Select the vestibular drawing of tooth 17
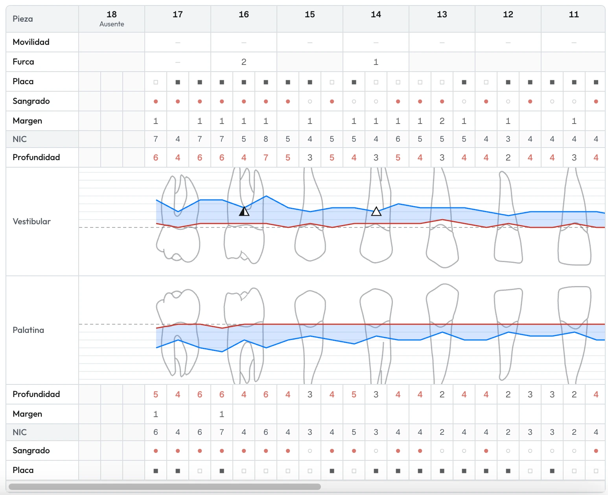 click(178, 219)
